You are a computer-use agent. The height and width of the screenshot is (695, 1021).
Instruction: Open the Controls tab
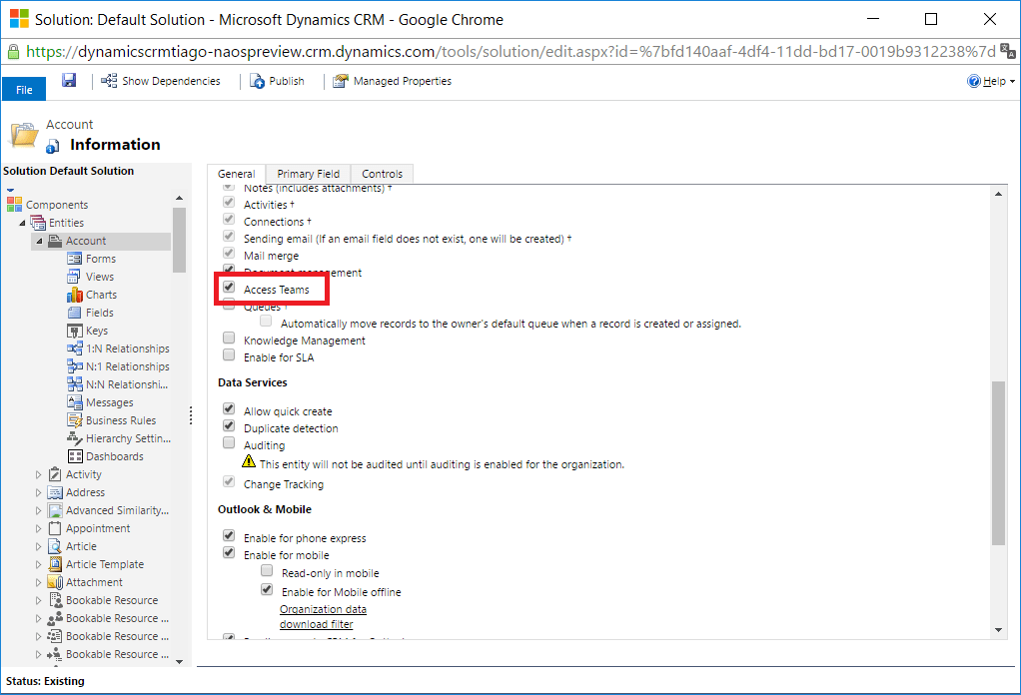382,174
